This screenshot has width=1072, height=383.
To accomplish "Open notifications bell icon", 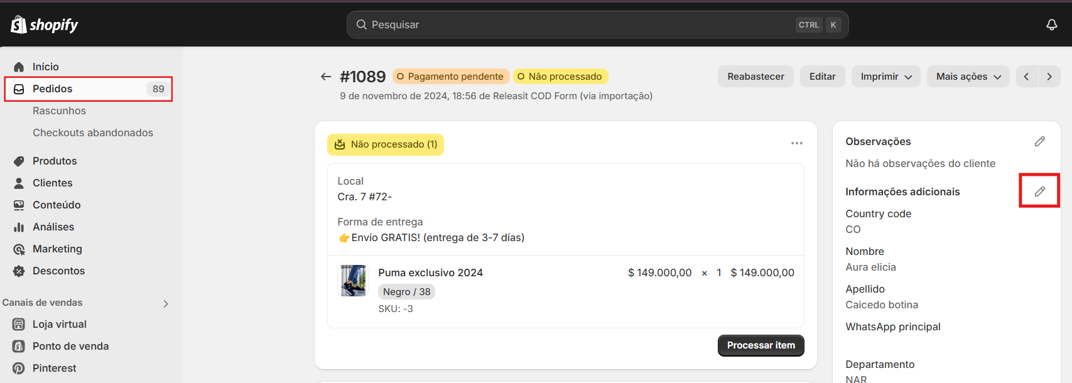I will tap(1051, 24).
